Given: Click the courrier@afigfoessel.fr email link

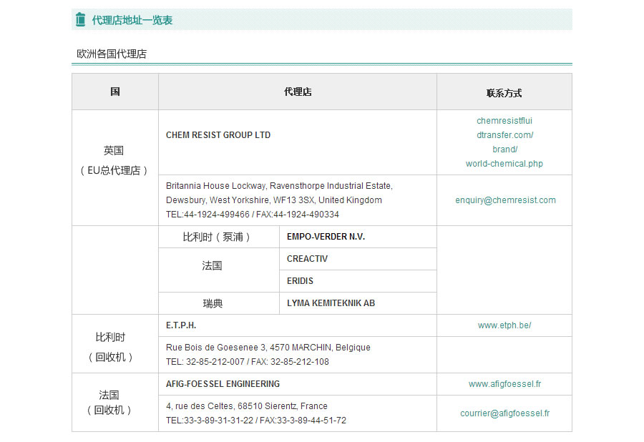Looking at the screenshot, I should tap(504, 413).
